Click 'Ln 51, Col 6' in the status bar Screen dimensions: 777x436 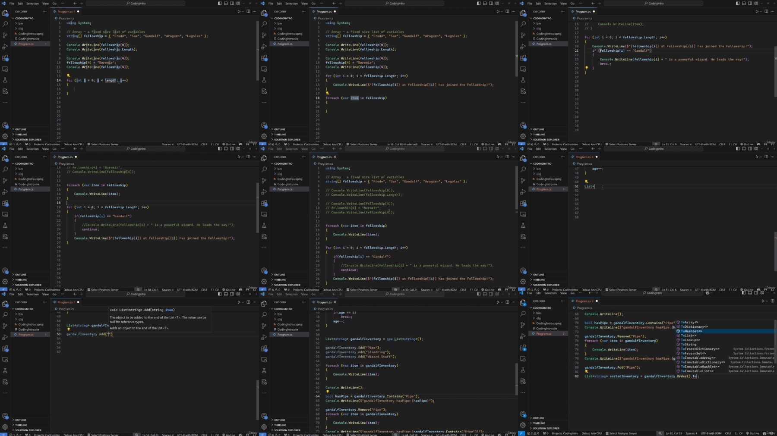point(669,289)
